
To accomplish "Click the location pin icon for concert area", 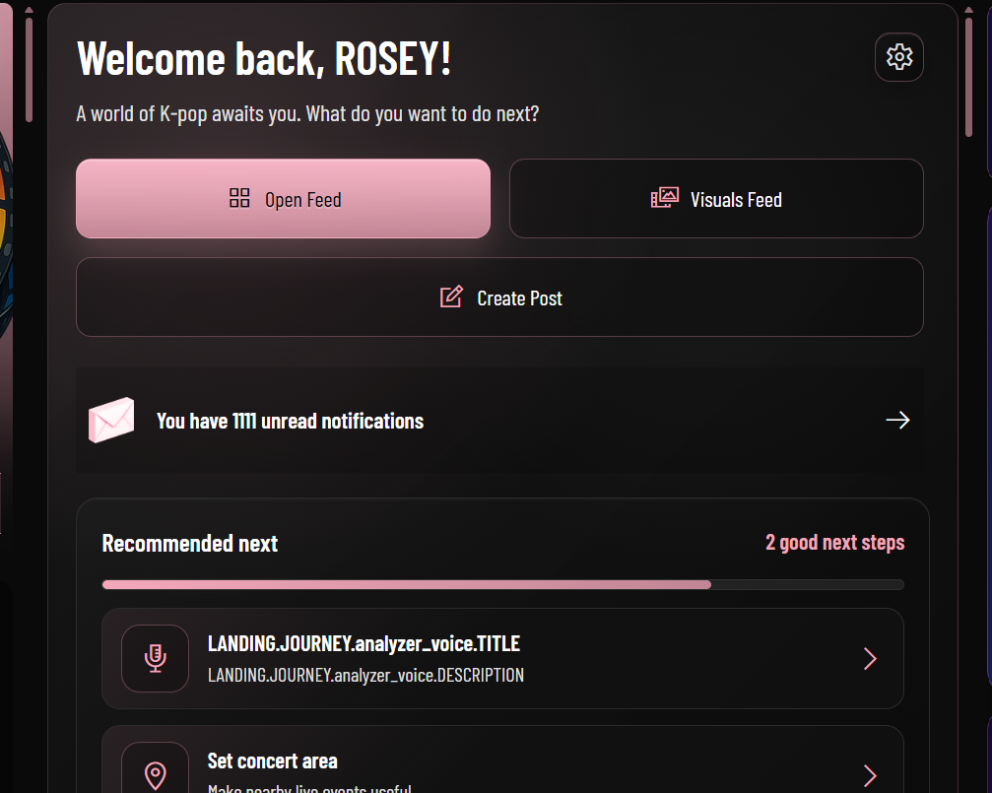I will pos(155,774).
